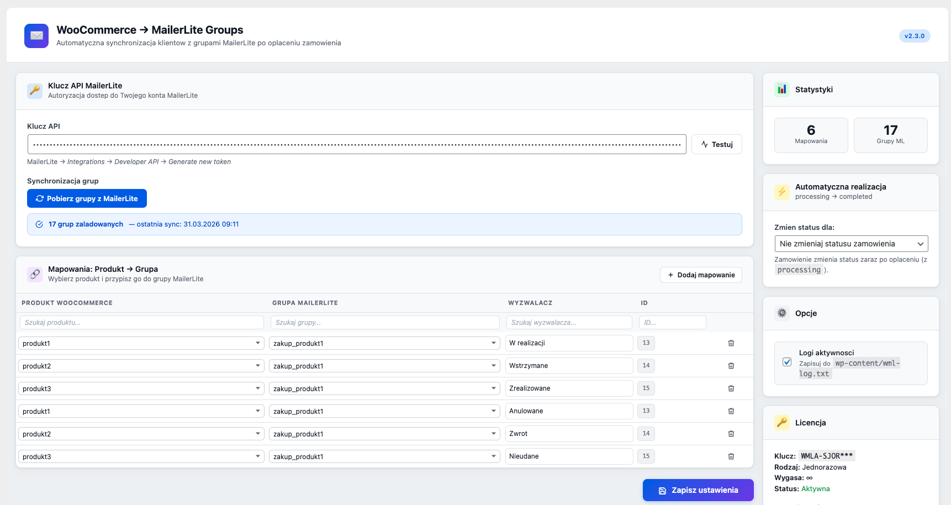Screen dimensions: 951x505
Task: Click the envelope app logo icon
Action: [x=36, y=36]
